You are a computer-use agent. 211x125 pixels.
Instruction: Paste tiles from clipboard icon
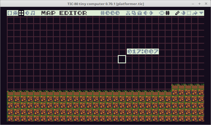click(139, 13)
